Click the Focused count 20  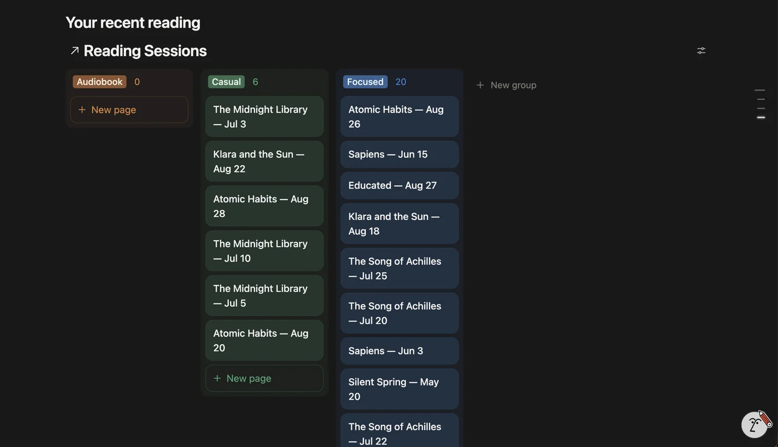coord(401,82)
